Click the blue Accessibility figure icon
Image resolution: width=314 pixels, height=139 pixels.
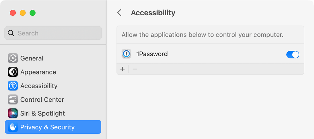13,86
